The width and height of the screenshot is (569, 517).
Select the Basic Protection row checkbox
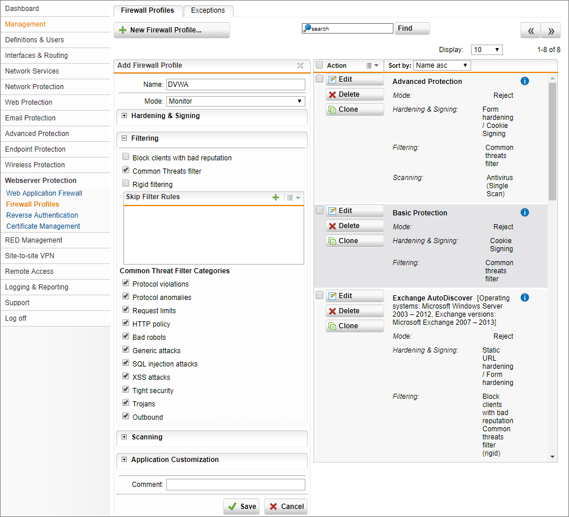click(319, 210)
